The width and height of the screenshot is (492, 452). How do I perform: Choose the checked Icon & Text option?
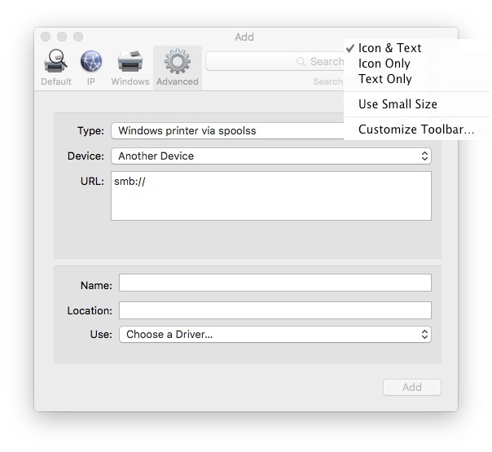point(389,48)
